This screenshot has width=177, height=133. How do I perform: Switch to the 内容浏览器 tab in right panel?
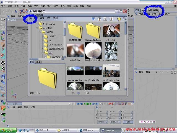pos(153,11)
